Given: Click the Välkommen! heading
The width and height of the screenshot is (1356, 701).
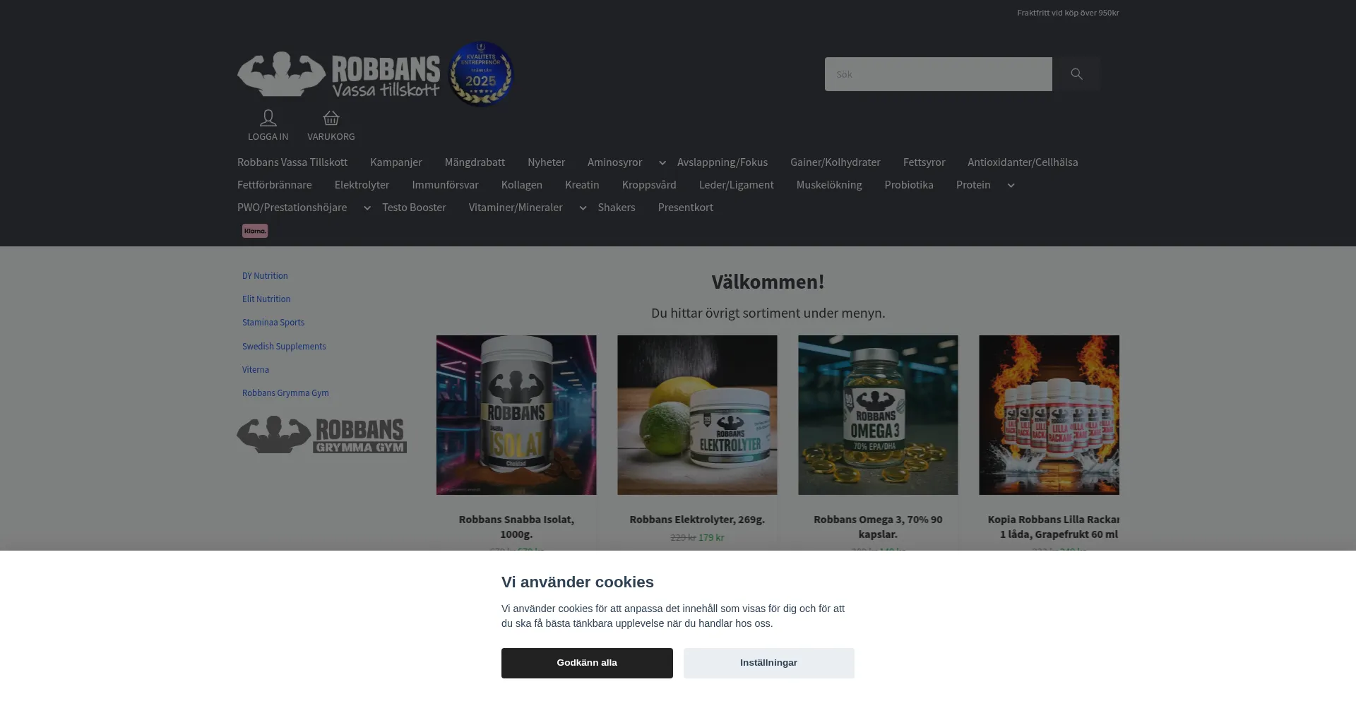Looking at the screenshot, I should [x=768, y=282].
